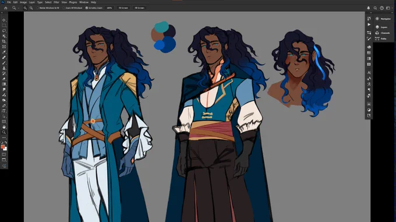Viewport: 396px width, 222px height.
Task: Expand the collapsed Navigator panel dock arrows
Action: point(392,13)
